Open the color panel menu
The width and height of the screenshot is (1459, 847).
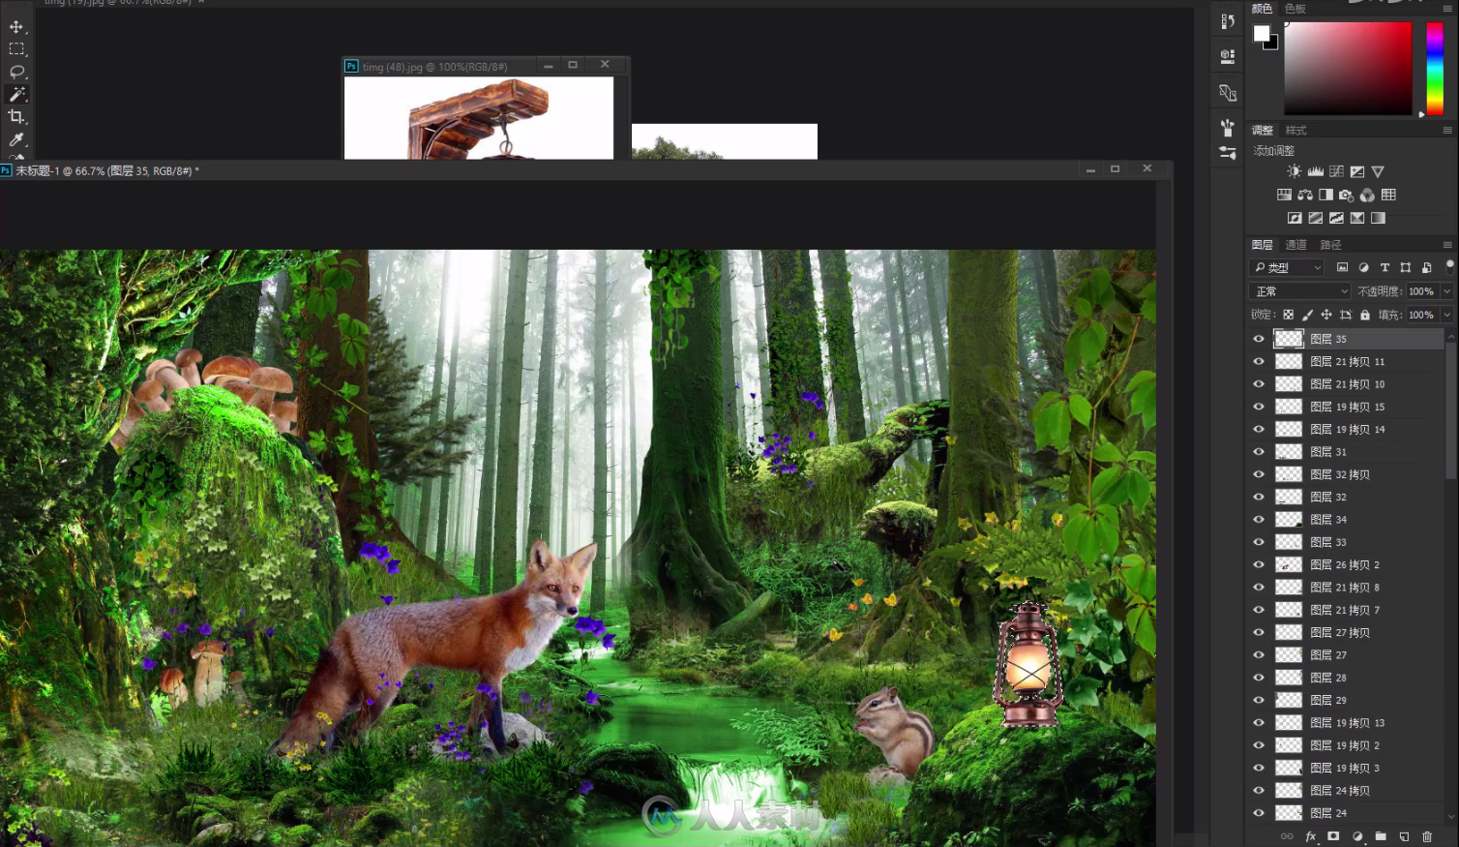coord(1447,8)
